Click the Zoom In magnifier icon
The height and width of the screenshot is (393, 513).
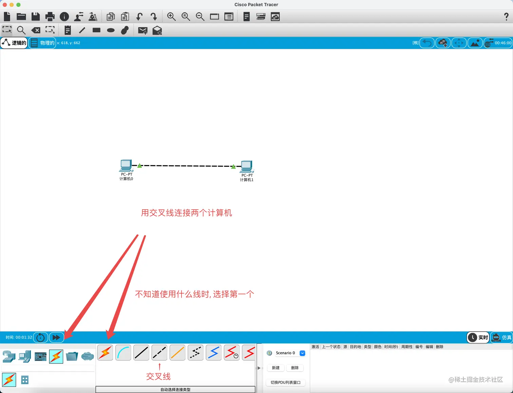pos(171,16)
